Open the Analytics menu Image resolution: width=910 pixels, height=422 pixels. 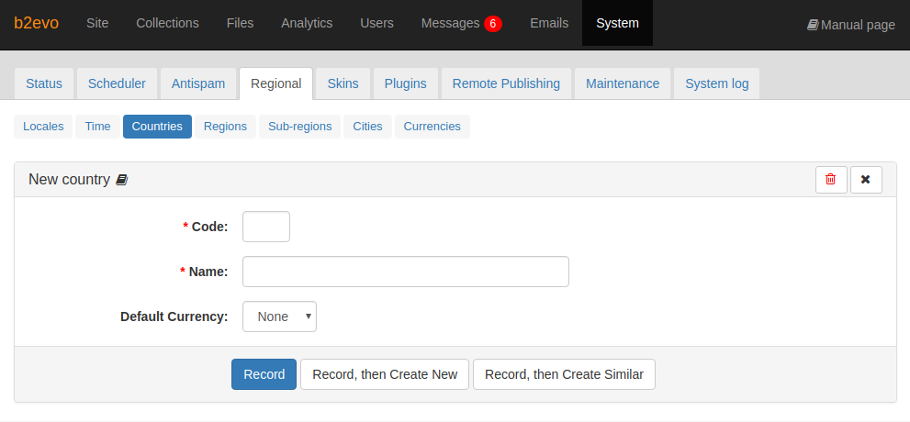coord(307,23)
